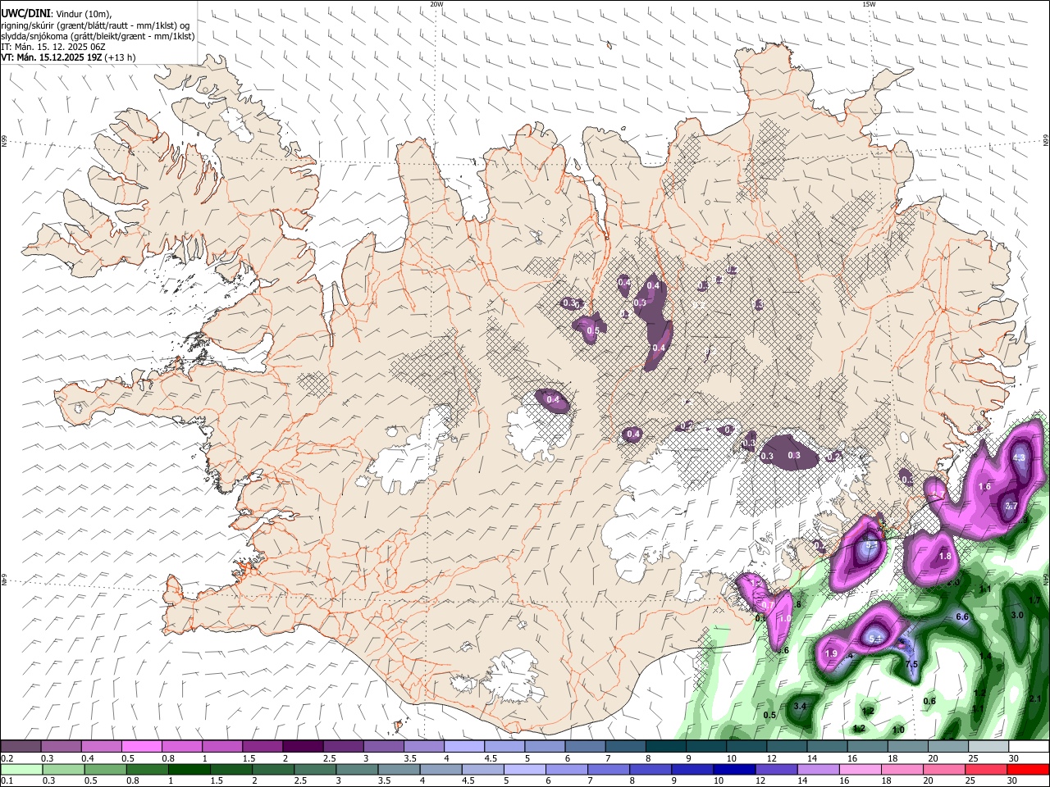Click the 20W longitude label
Image resolution: width=1050 pixels, height=787 pixels.
click(436, 4)
